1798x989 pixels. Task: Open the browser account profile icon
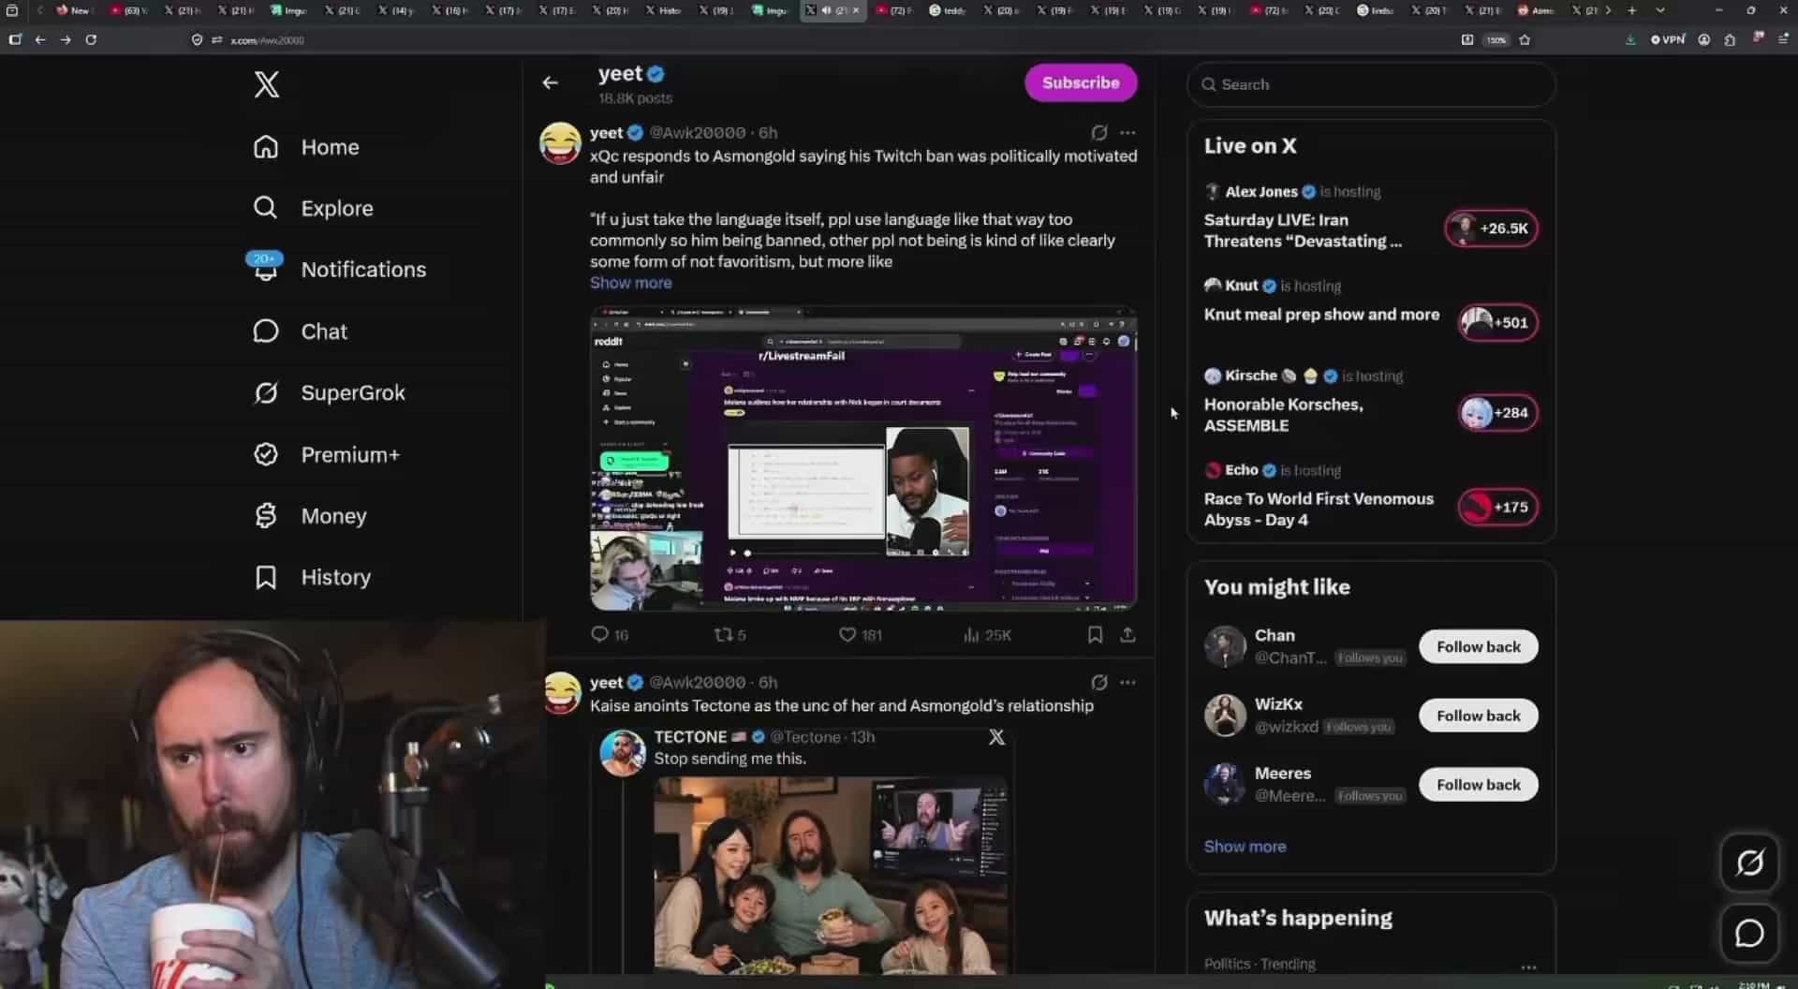[x=1704, y=40]
